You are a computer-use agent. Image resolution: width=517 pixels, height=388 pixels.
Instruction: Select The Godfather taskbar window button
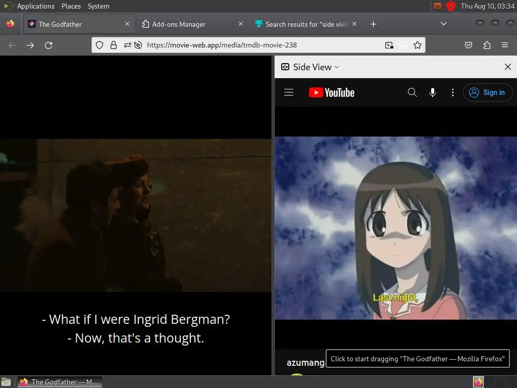pyautogui.click(x=60, y=382)
